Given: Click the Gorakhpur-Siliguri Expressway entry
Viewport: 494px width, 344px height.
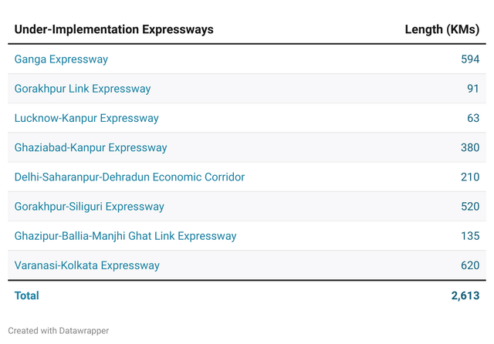Looking at the screenshot, I should pyautogui.click(x=90, y=207).
